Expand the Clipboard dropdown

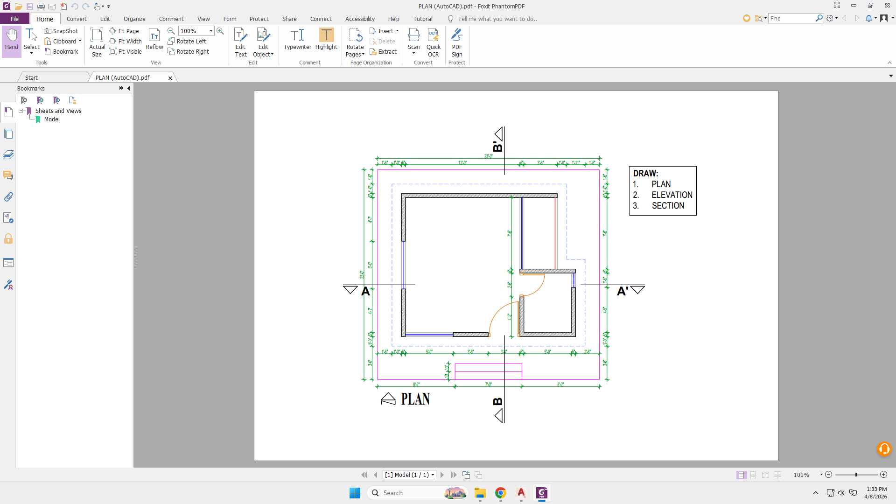80,42
